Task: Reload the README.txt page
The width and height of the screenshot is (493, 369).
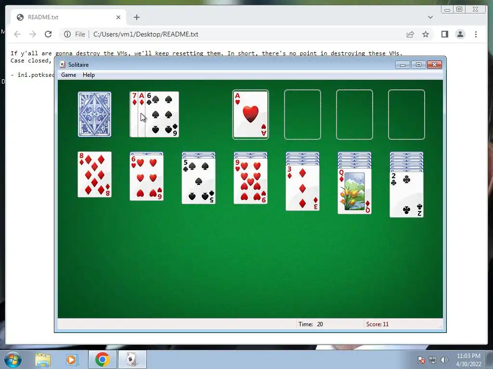Action: point(48,34)
